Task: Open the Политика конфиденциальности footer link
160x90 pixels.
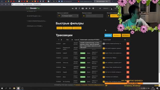Action: pos(96,85)
